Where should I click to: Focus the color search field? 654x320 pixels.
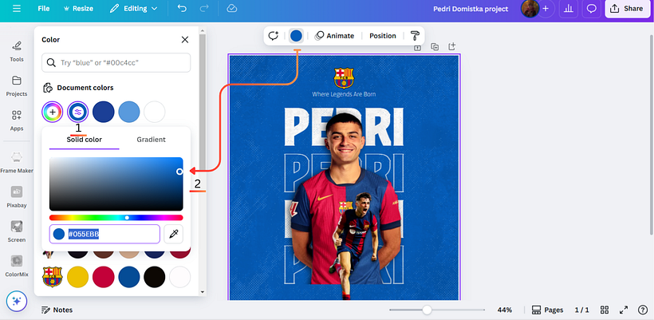pyautogui.click(x=116, y=62)
